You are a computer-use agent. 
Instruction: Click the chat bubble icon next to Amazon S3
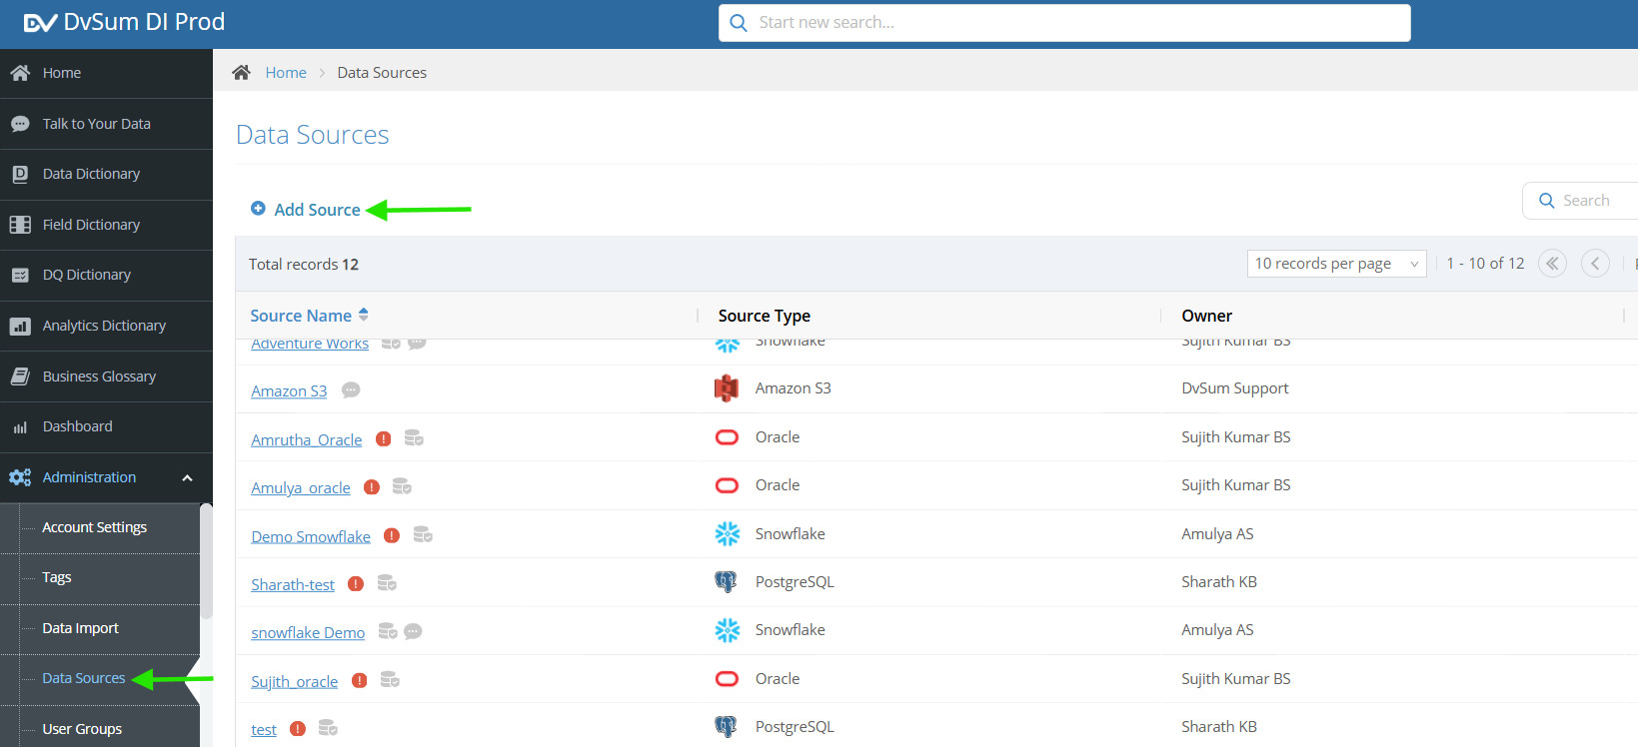(351, 390)
